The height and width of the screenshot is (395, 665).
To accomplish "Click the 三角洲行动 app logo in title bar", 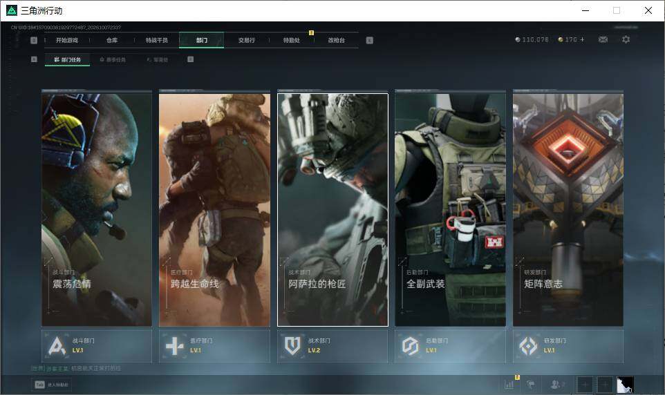I will tap(12, 10).
